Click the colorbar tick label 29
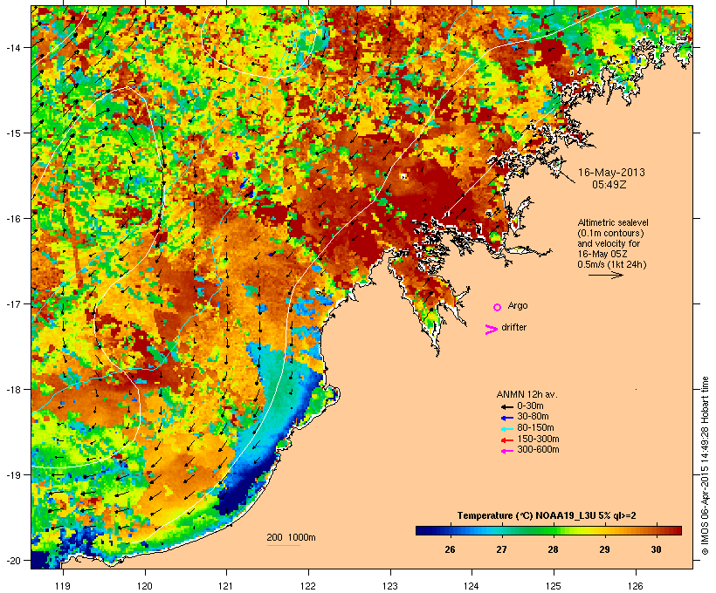The height and width of the screenshot is (593, 716). [x=604, y=549]
